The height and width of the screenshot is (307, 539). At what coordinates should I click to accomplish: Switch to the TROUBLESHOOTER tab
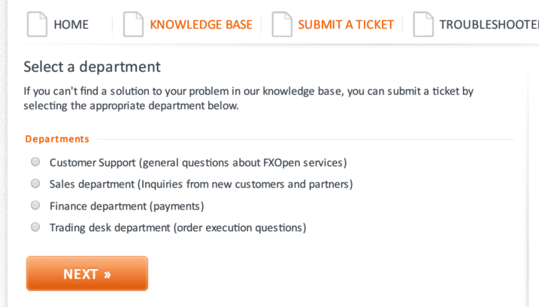coord(489,25)
